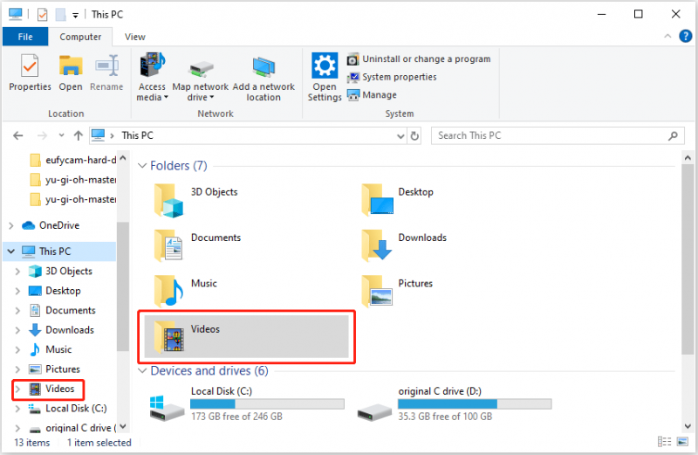Open the File tab

click(25, 37)
